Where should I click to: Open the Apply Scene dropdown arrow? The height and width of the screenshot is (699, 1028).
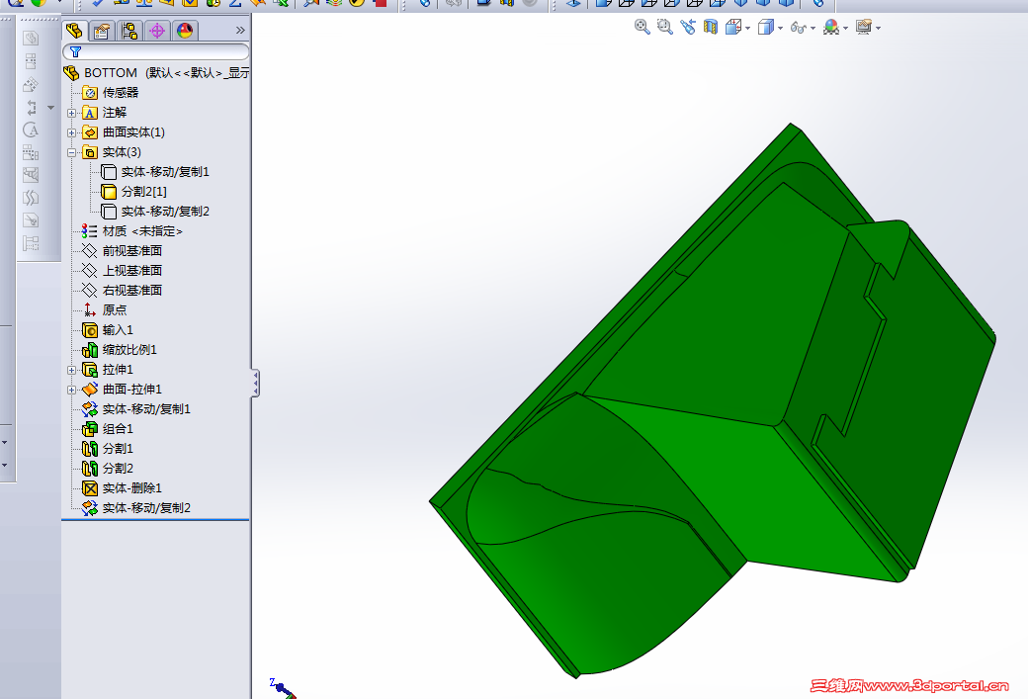tap(846, 29)
